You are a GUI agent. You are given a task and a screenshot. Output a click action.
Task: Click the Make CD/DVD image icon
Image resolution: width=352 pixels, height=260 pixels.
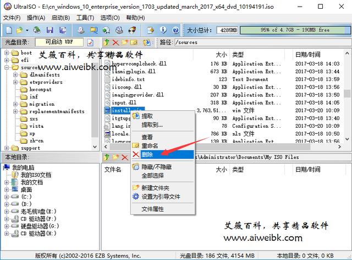point(81,30)
